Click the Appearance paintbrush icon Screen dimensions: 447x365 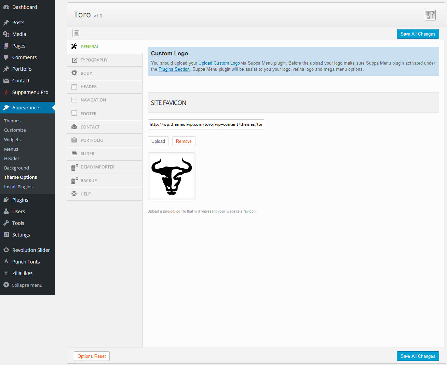6,108
